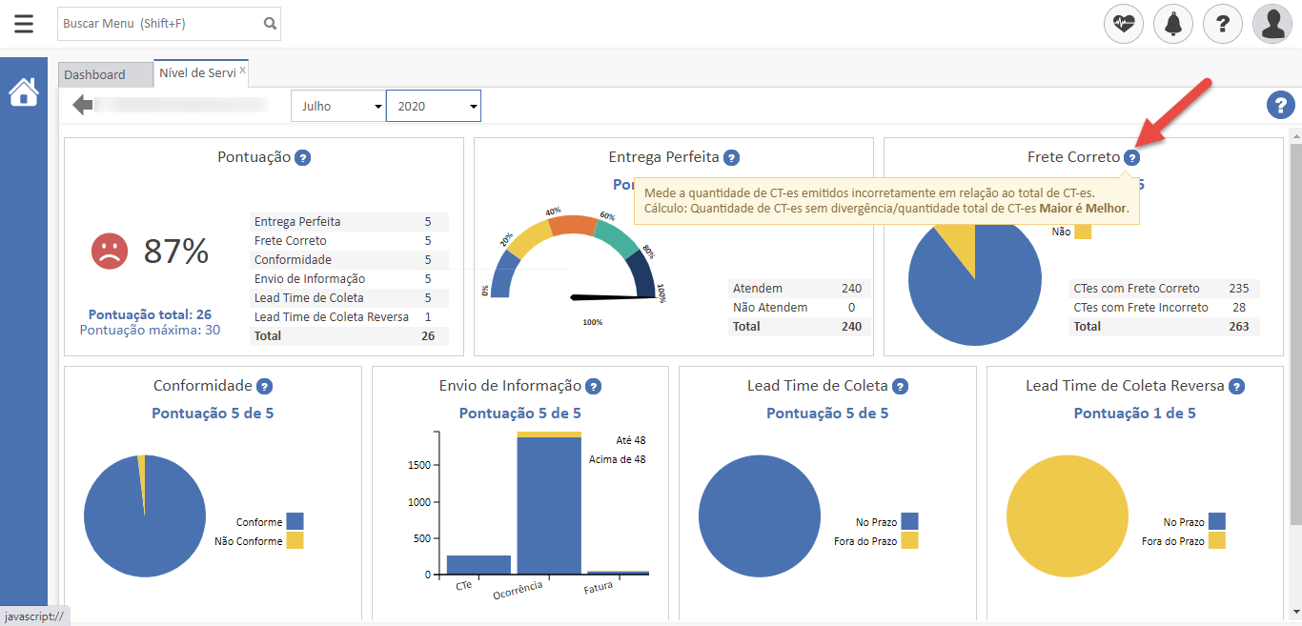The width and height of the screenshot is (1302, 626).
Task: Click the back arrow icon
Action: 83,105
